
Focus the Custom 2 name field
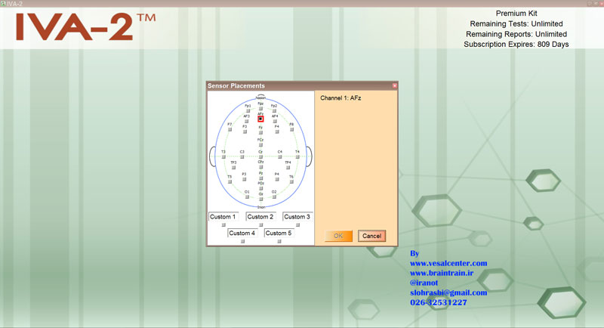tap(260, 217)
